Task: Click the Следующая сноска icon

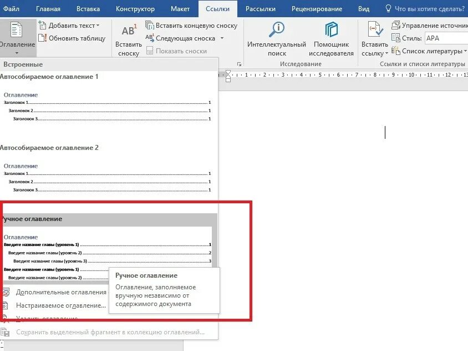Action: 150,38
